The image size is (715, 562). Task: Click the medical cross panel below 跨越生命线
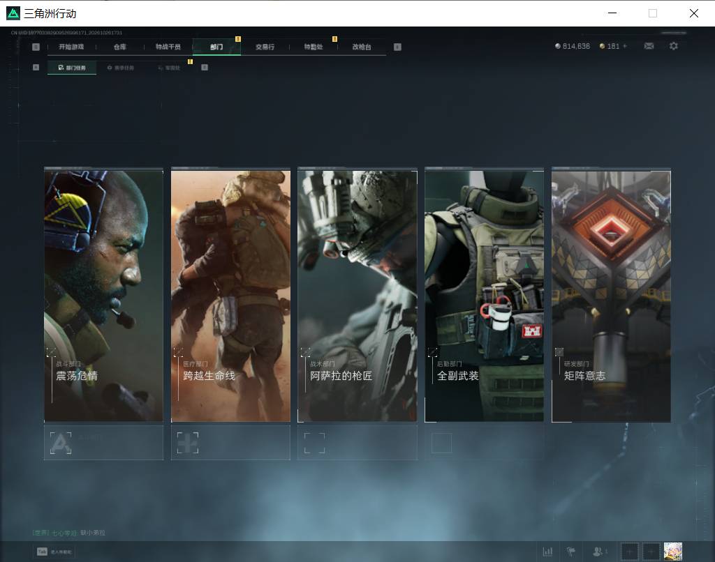click(x=230, y=443)
